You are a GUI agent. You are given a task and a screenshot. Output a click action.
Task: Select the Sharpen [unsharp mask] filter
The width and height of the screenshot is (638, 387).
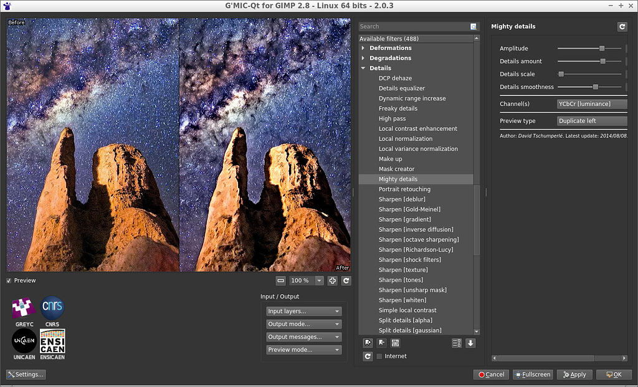413,290
